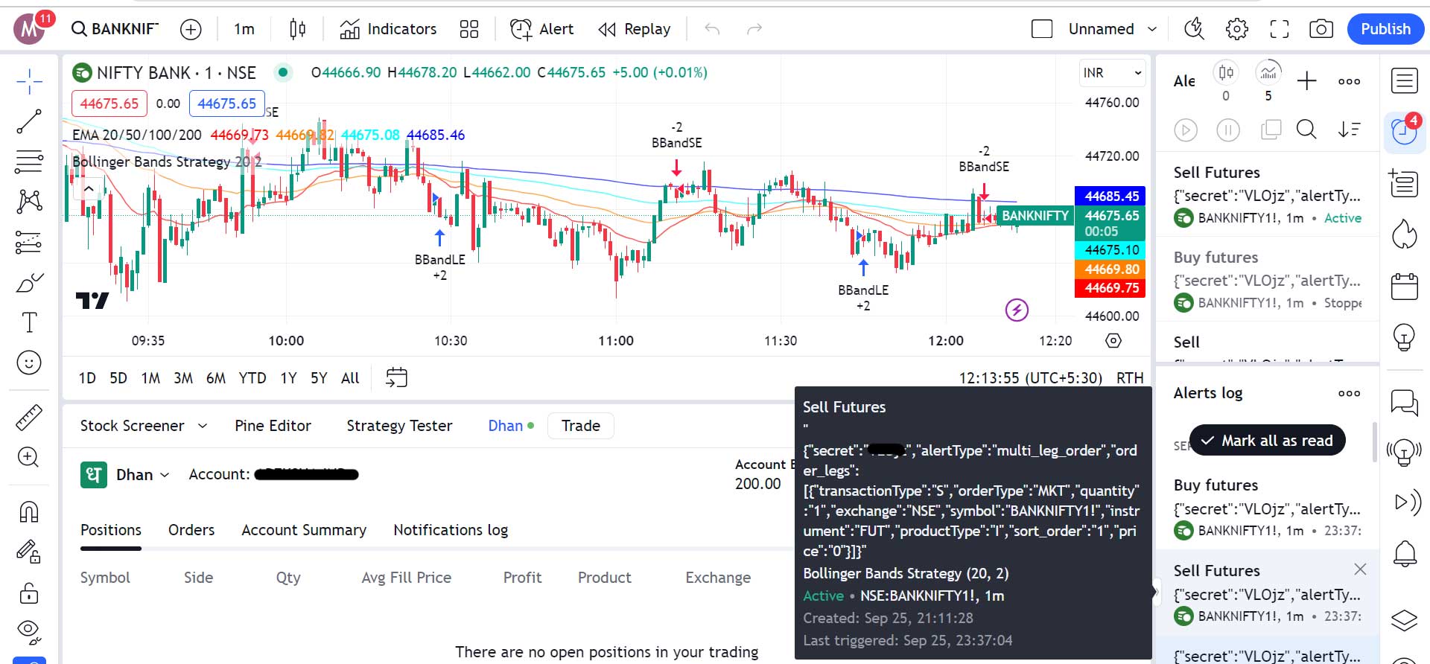Click the zoom in tool
The width and height of the screenshot is (1430, 664).
point(29,457)
